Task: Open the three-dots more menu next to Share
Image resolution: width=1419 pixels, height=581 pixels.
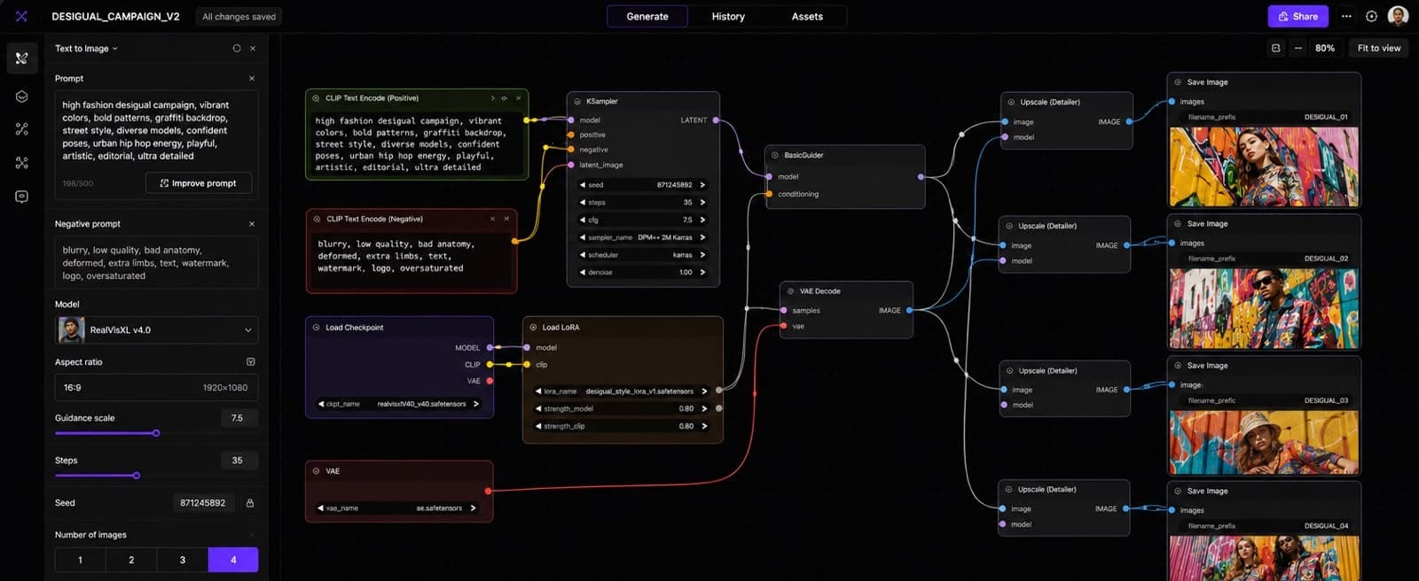Action: pyautogui.click(x=1346, y=16)
